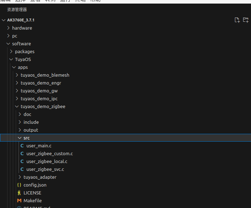Collapse the apps folder chevron
This screenshot has height=208, width=251.
pos(14,67)
